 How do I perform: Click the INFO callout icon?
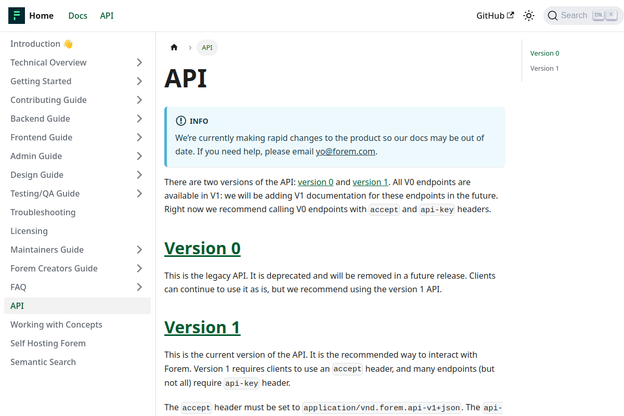(x=180, y=121)
